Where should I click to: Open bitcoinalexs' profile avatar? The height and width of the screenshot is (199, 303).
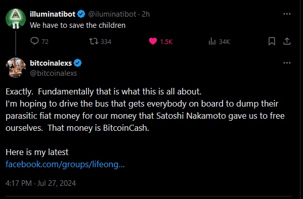[x=16, y=68]
